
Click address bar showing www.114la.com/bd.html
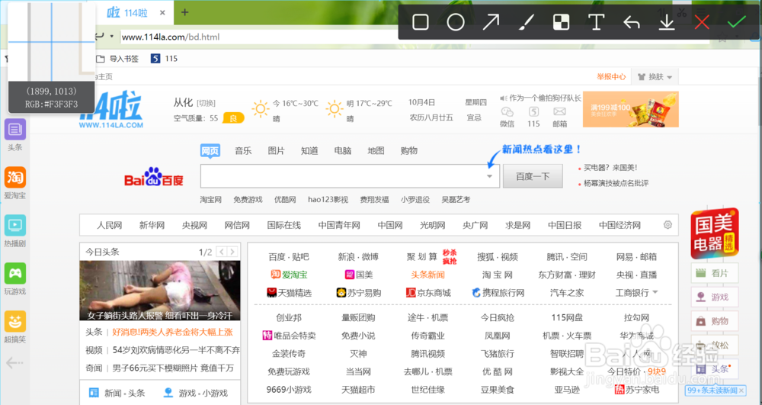point(260,37)
